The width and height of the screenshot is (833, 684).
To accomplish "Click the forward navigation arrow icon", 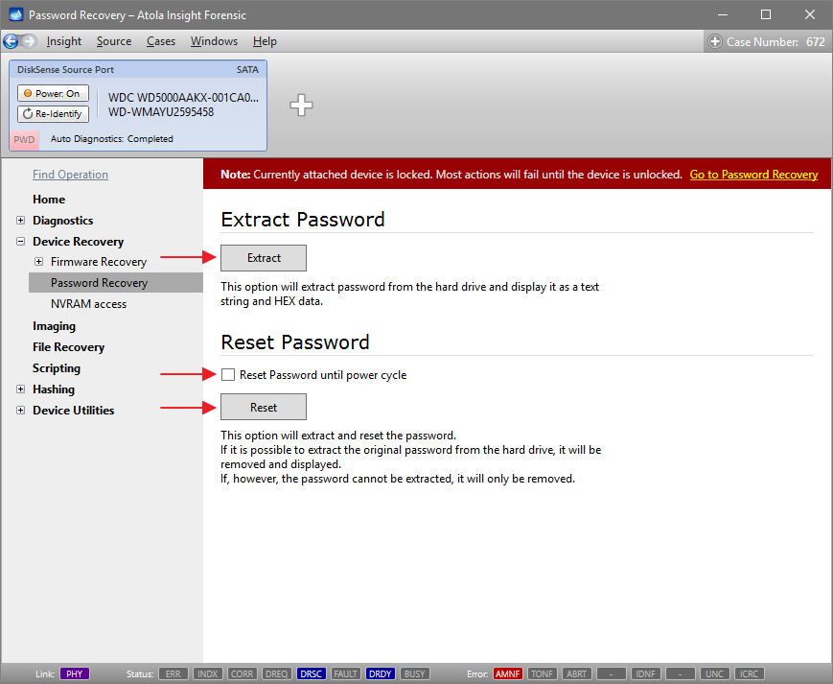I will click(31, 41).
